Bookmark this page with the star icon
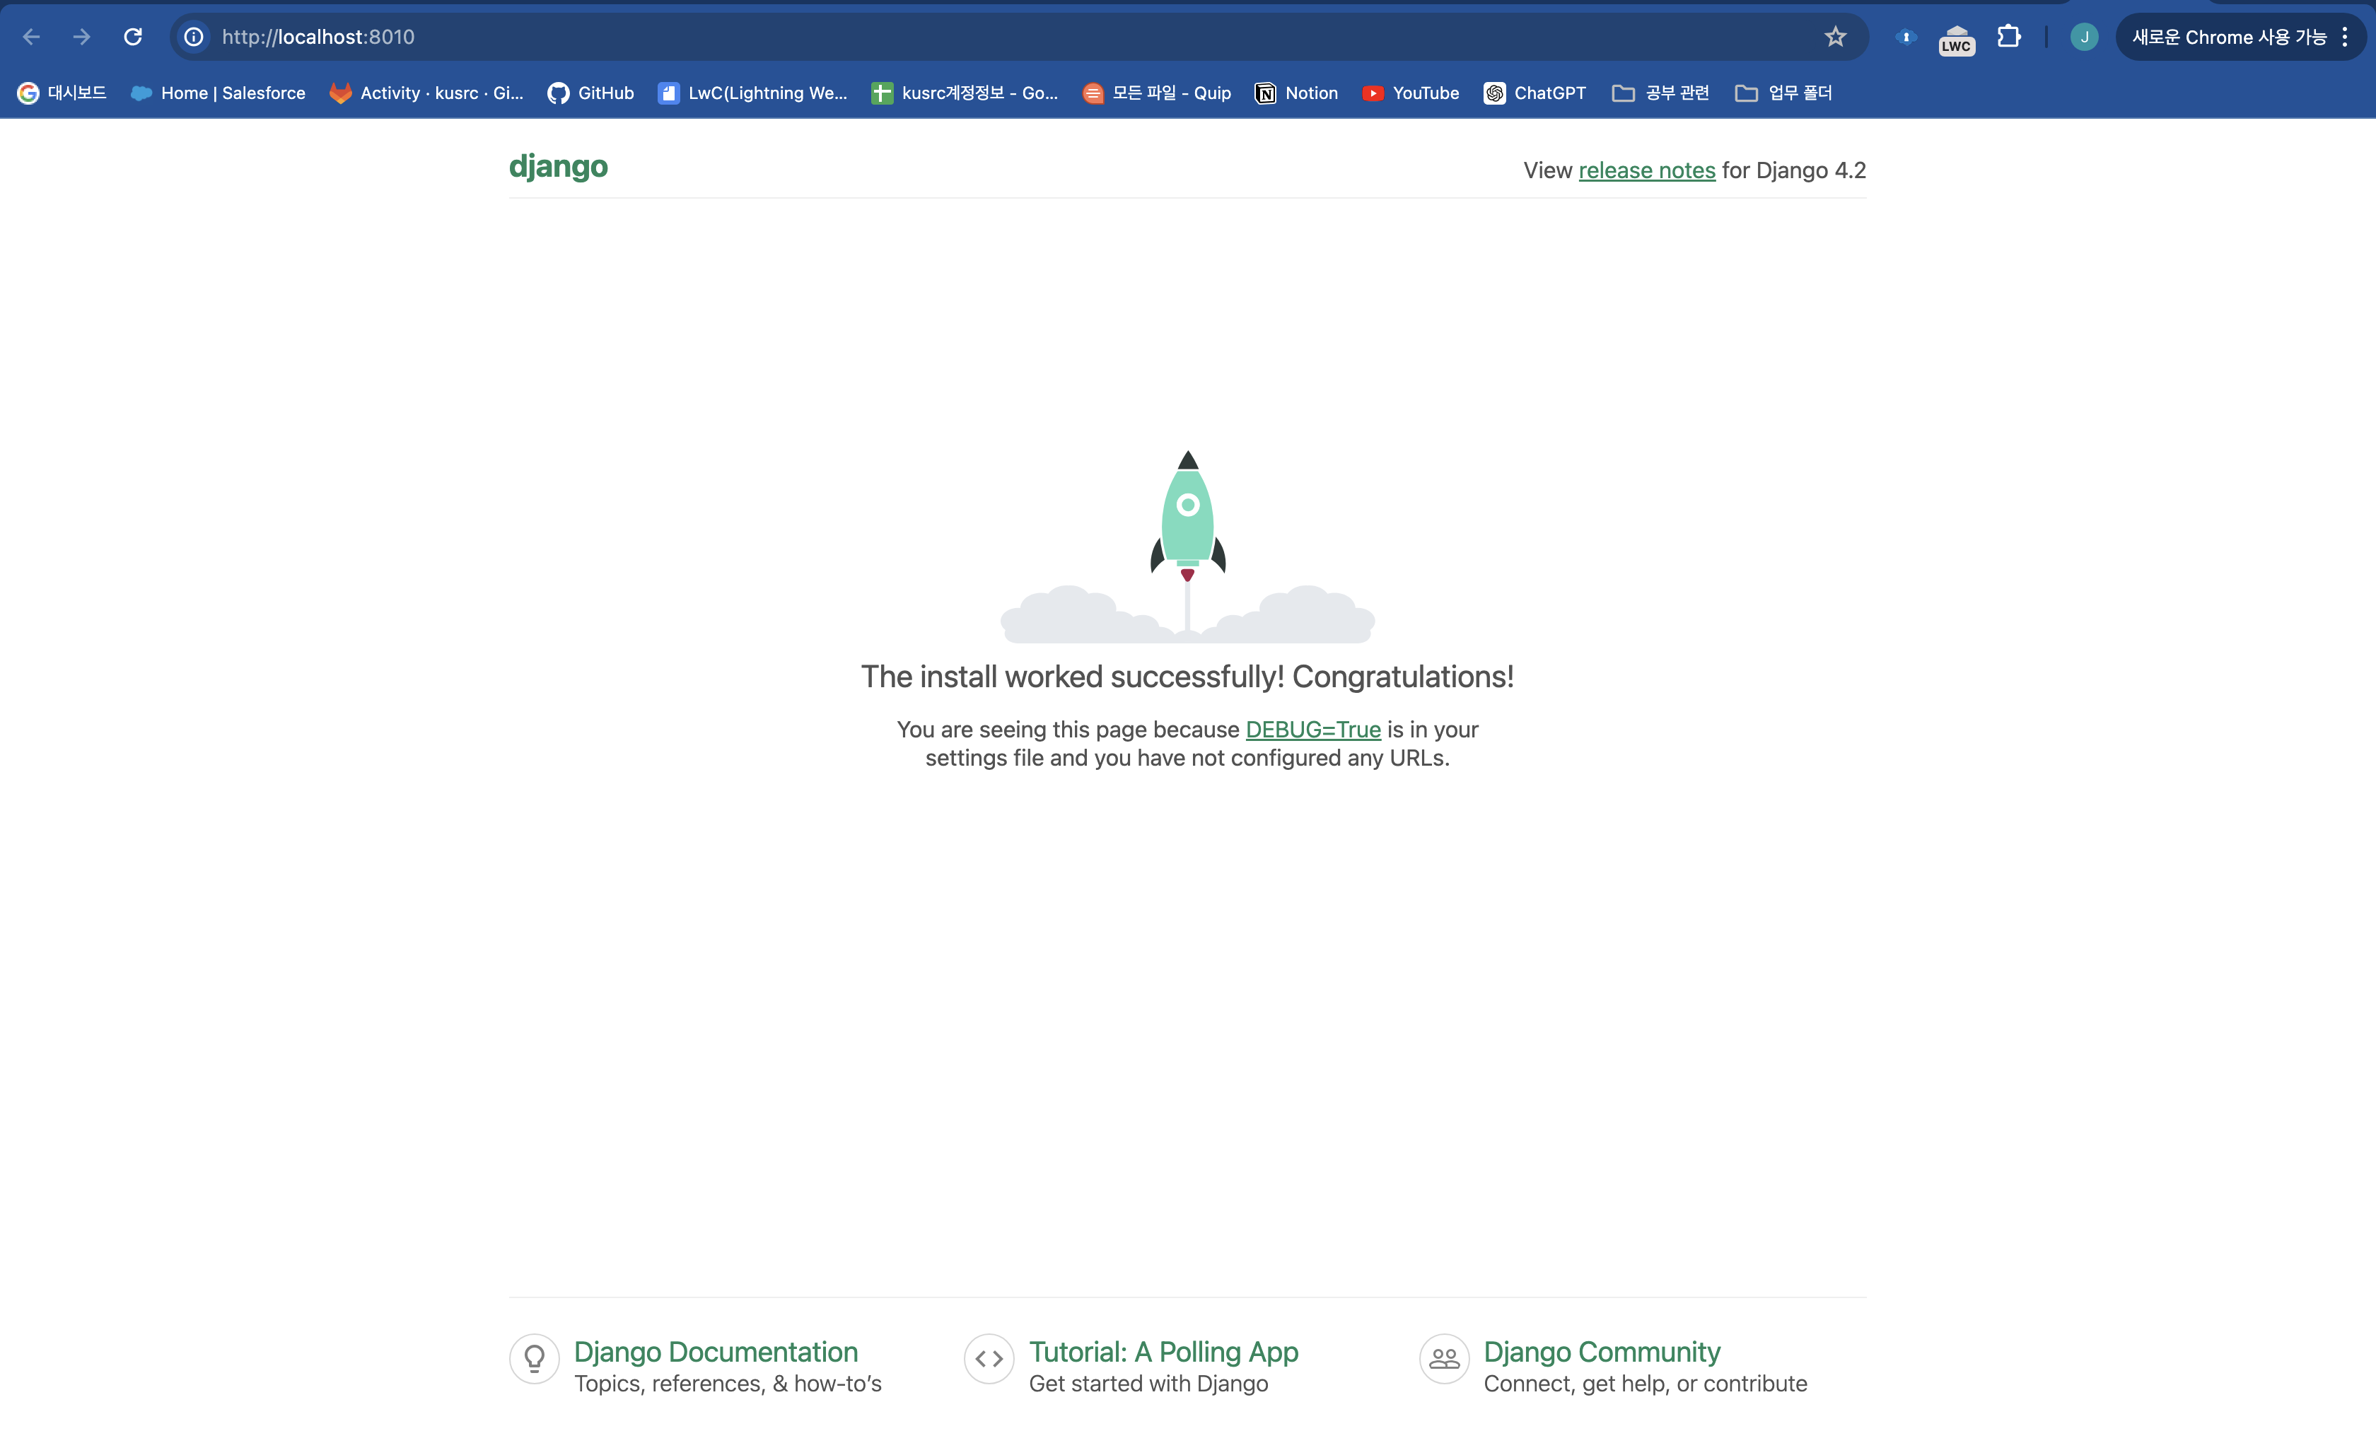This screenshot has width=2376, height=1431. coord(1835,37)
